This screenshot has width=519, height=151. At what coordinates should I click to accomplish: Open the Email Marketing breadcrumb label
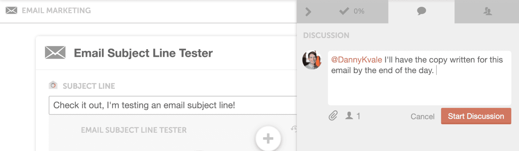(x=56, y=11)
